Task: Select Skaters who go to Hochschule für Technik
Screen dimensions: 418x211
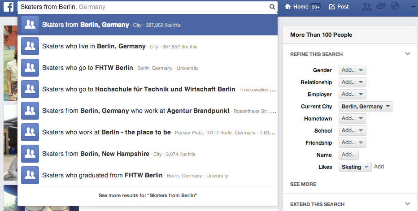Action: [x=148, y=89]
